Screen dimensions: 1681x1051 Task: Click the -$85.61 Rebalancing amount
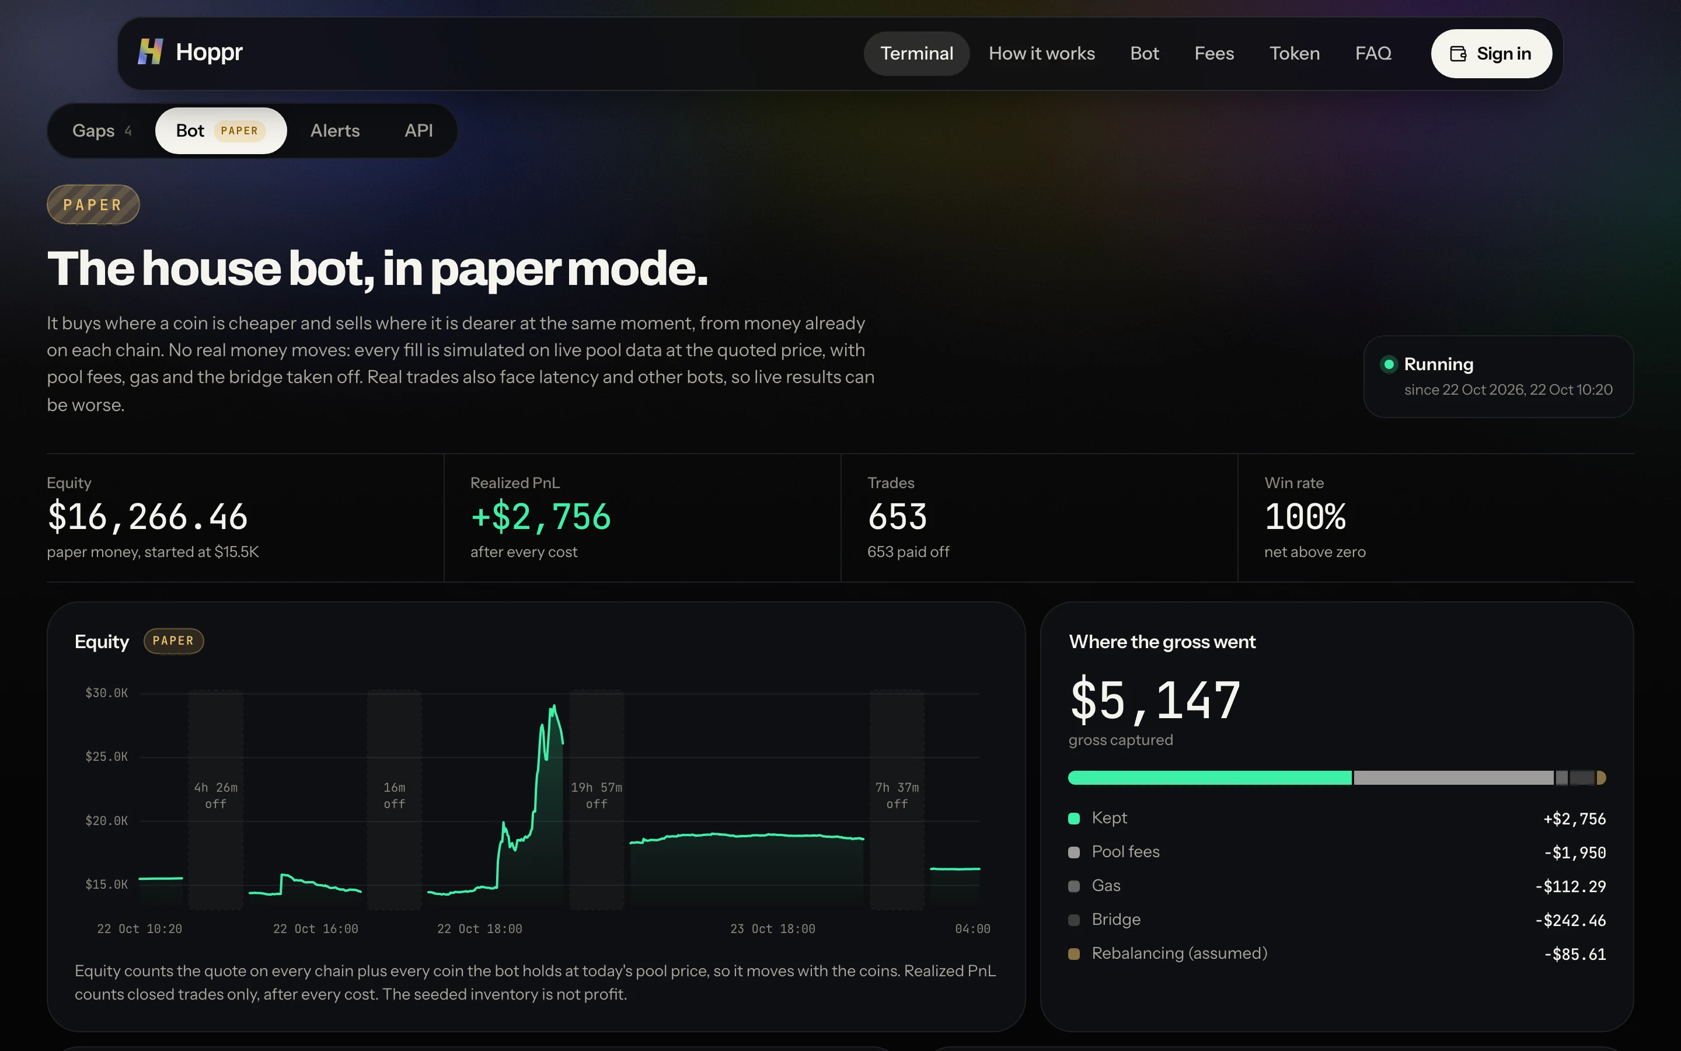coord(1575,955)
